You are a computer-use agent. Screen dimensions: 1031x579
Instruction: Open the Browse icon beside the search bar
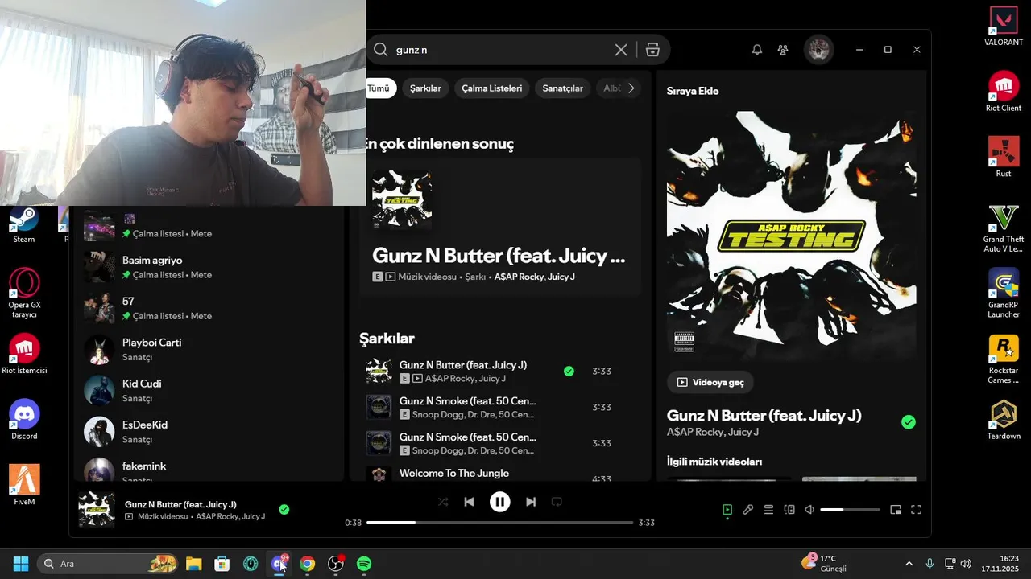pos(652,50)
